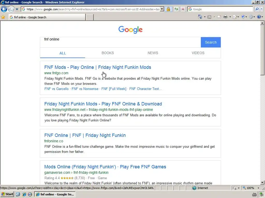Screen dimensions: 265x198
Task: Click the Read Mail envelope icon
Action: (219, 17)
